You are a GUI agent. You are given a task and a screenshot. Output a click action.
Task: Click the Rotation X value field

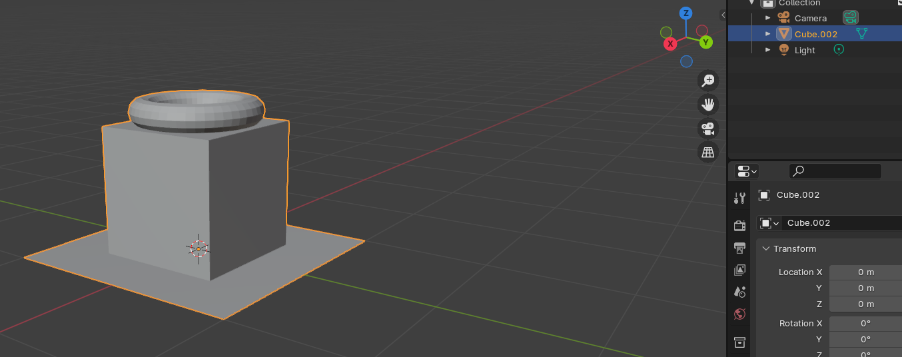[x=865, y=323]
